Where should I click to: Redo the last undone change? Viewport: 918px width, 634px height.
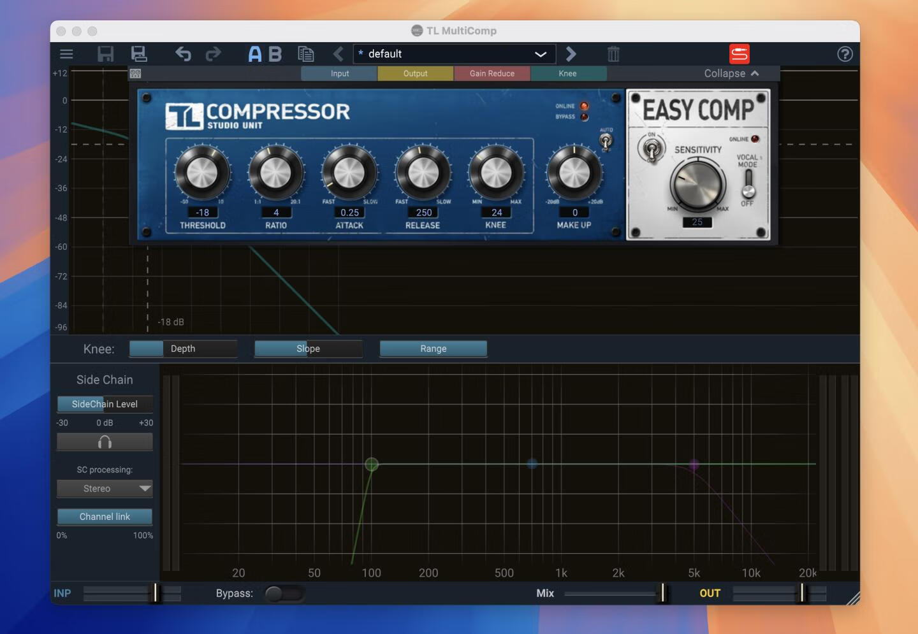tap(213, 54)
